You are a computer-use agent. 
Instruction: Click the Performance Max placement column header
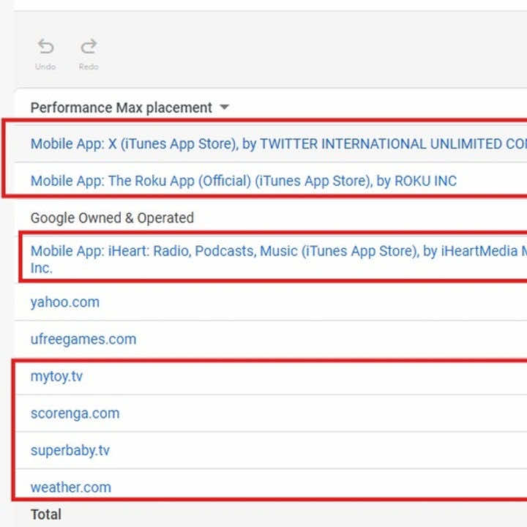pos(121,108)
